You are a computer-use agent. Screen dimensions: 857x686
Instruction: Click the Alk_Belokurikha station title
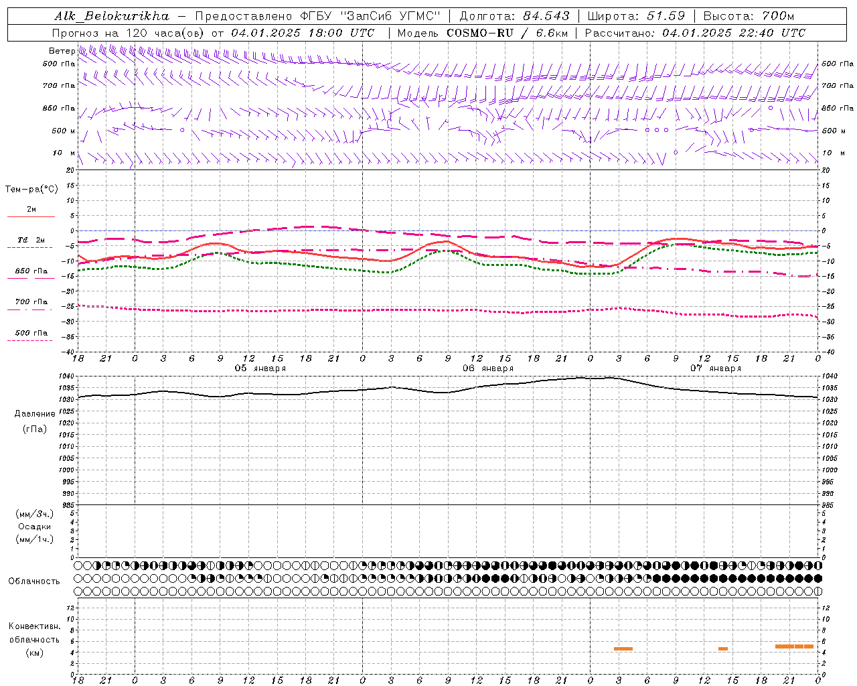coord(112,16)
